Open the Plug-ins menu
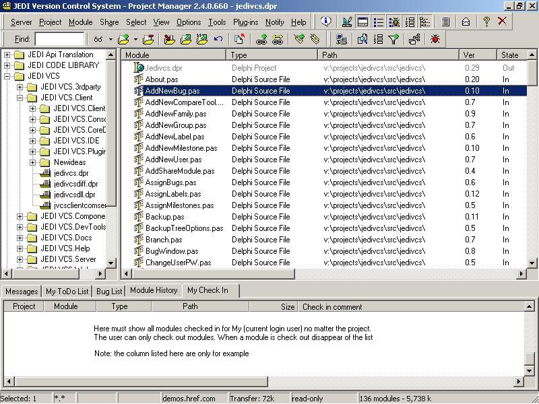The height and width of the screenshot is (404, 539). [x=245, y=22]
